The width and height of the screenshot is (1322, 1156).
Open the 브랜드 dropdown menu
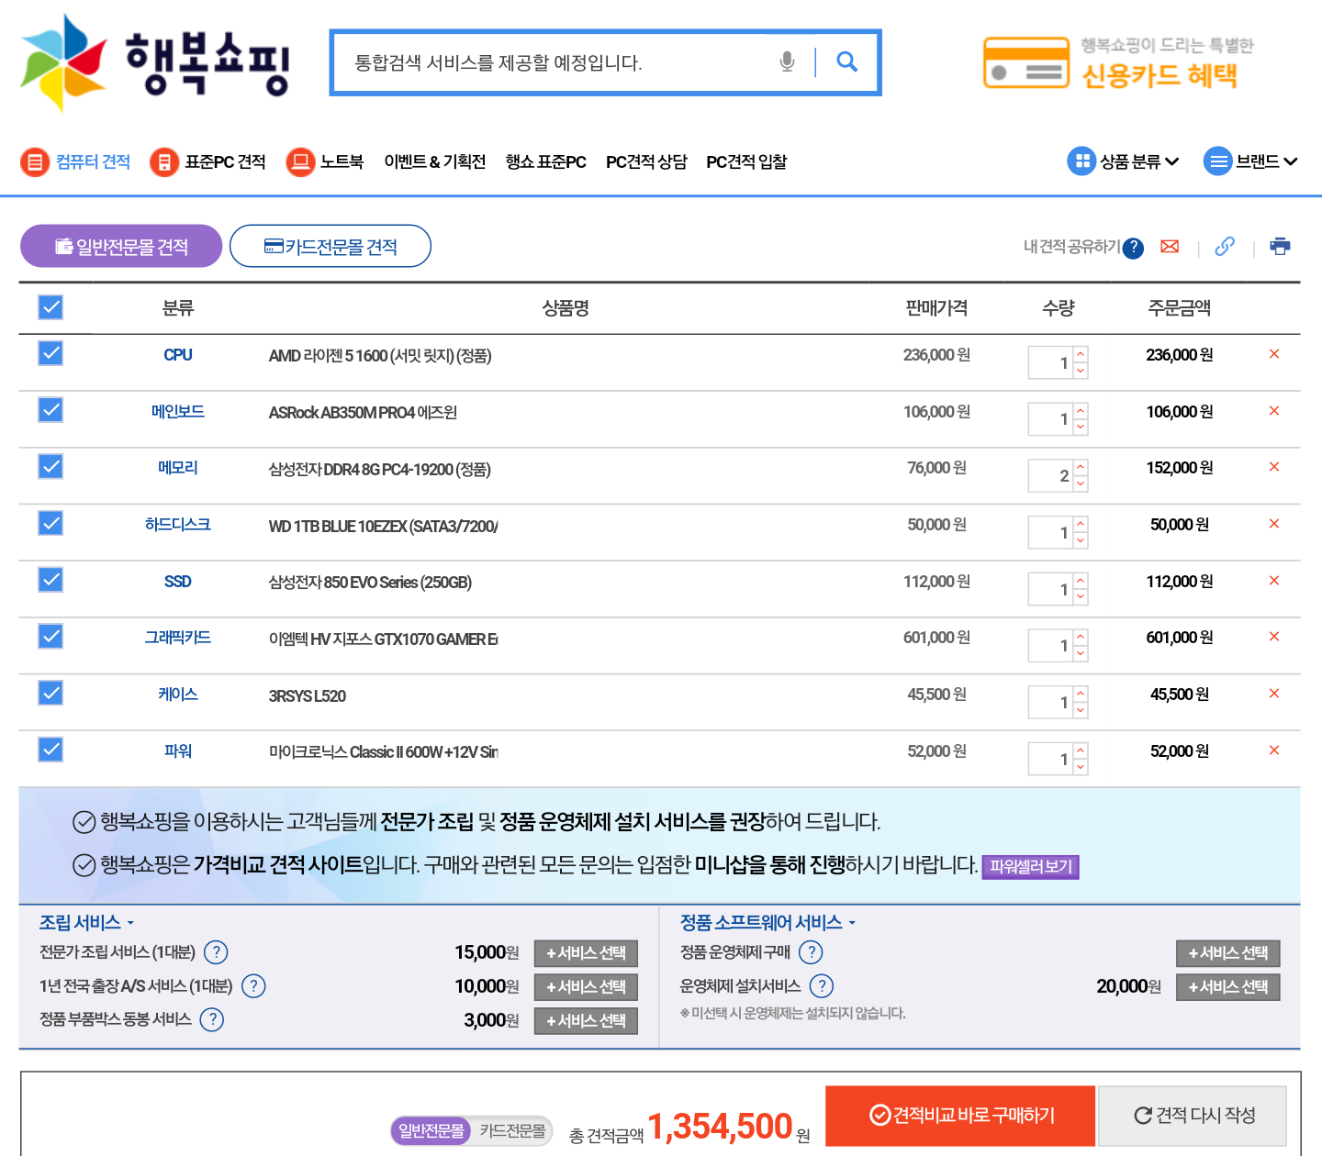[x=1250, y=161]
